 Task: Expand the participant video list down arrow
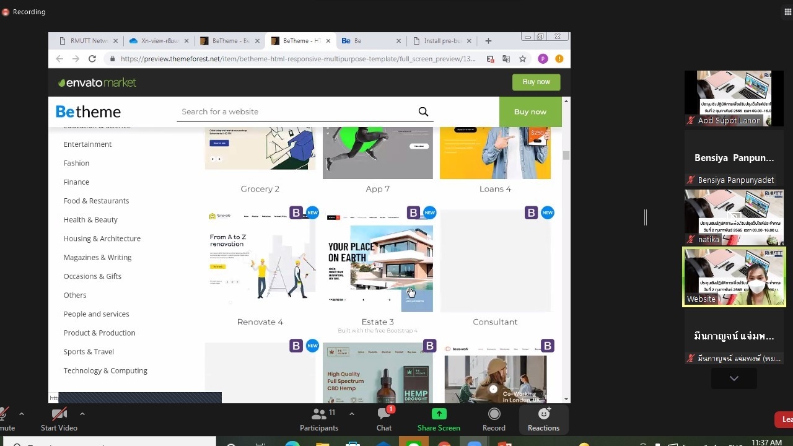tap(734, 378)
